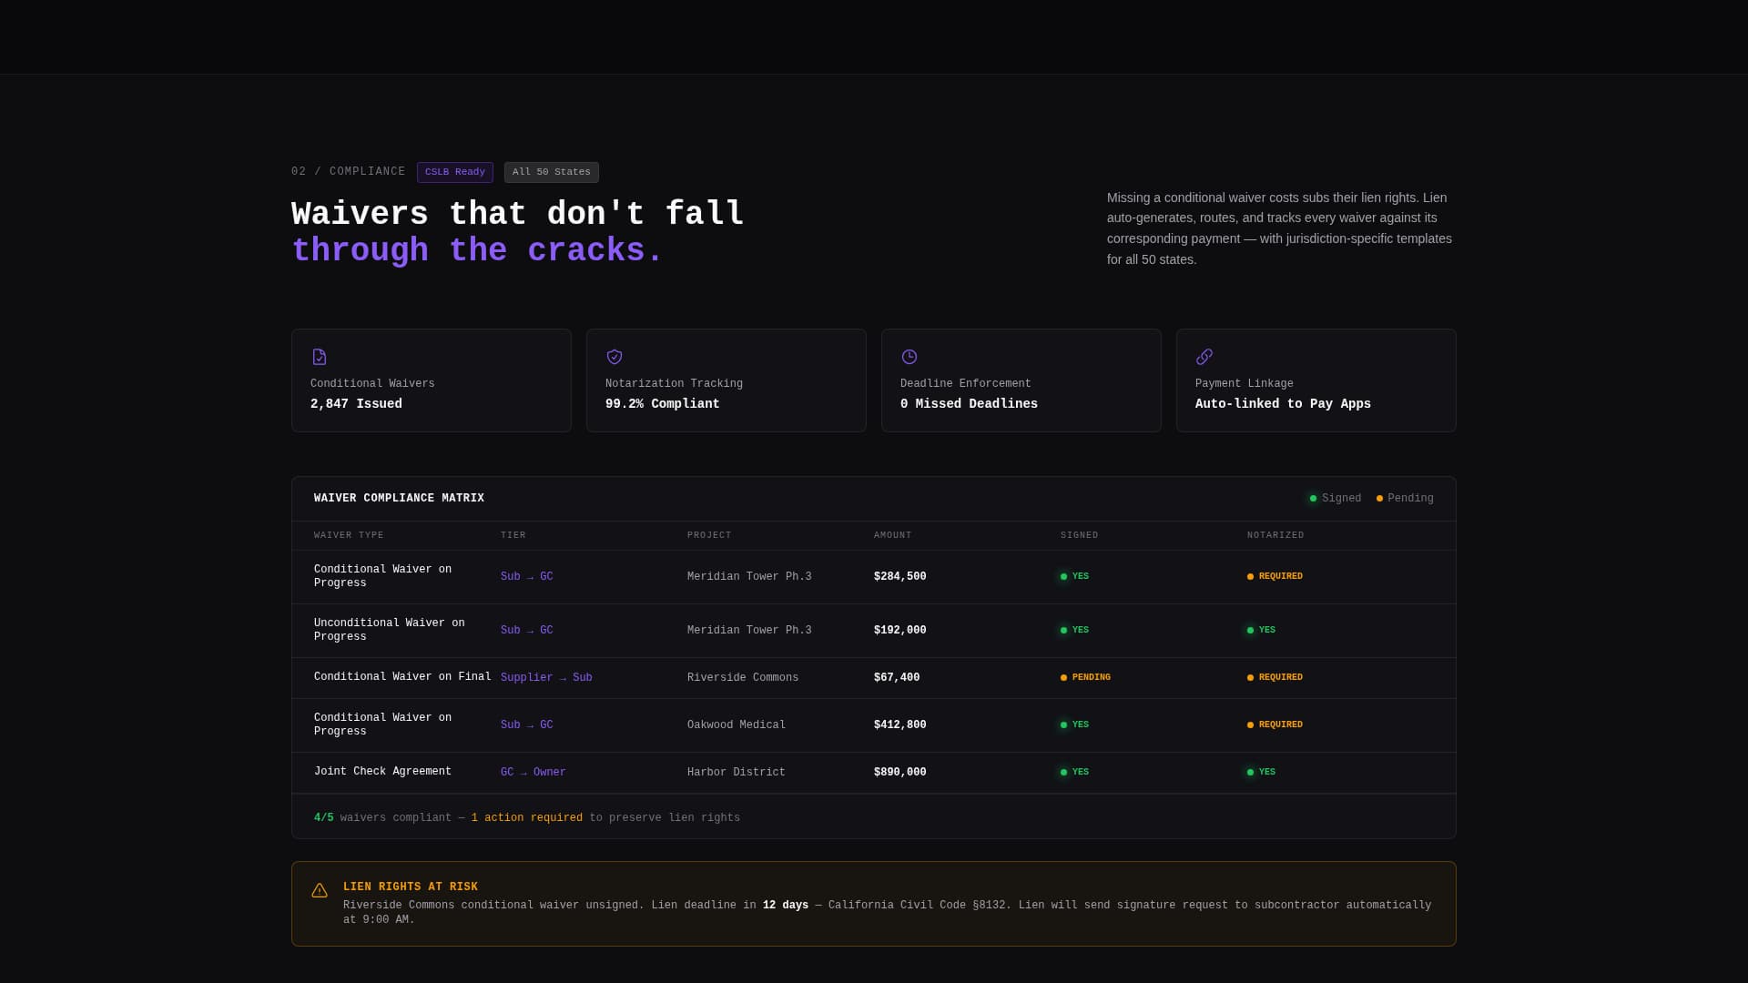Click the 1 action required text
Viewport: 1748px width, 983px height.
pyautogui.click(x=527, y=818)
